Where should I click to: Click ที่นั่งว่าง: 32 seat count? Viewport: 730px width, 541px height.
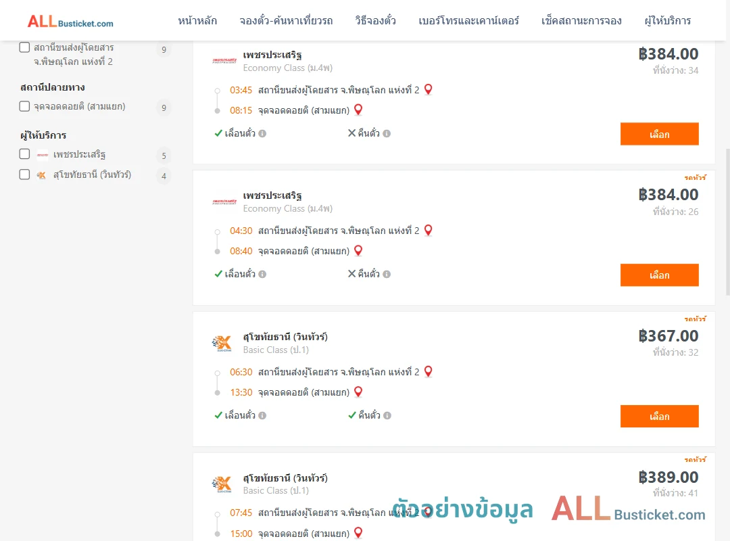[675, 352]
